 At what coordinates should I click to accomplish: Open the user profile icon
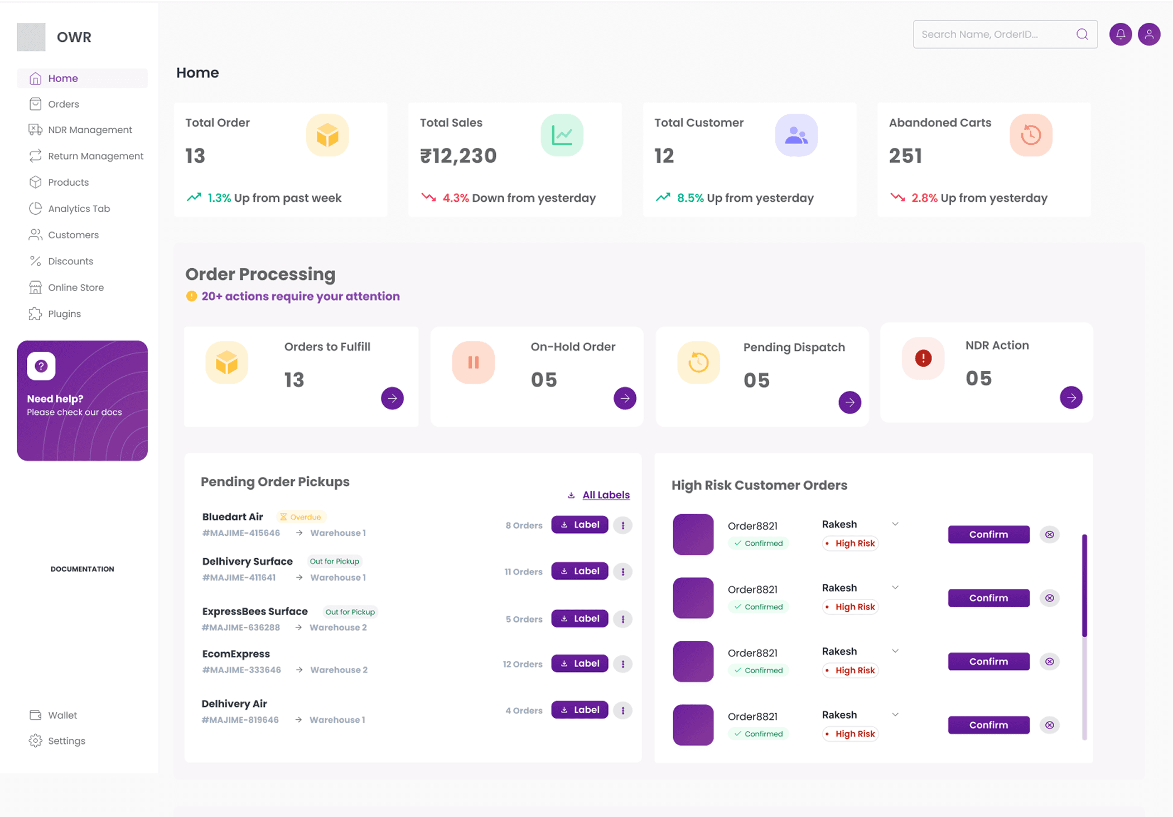pos(1149,35)
